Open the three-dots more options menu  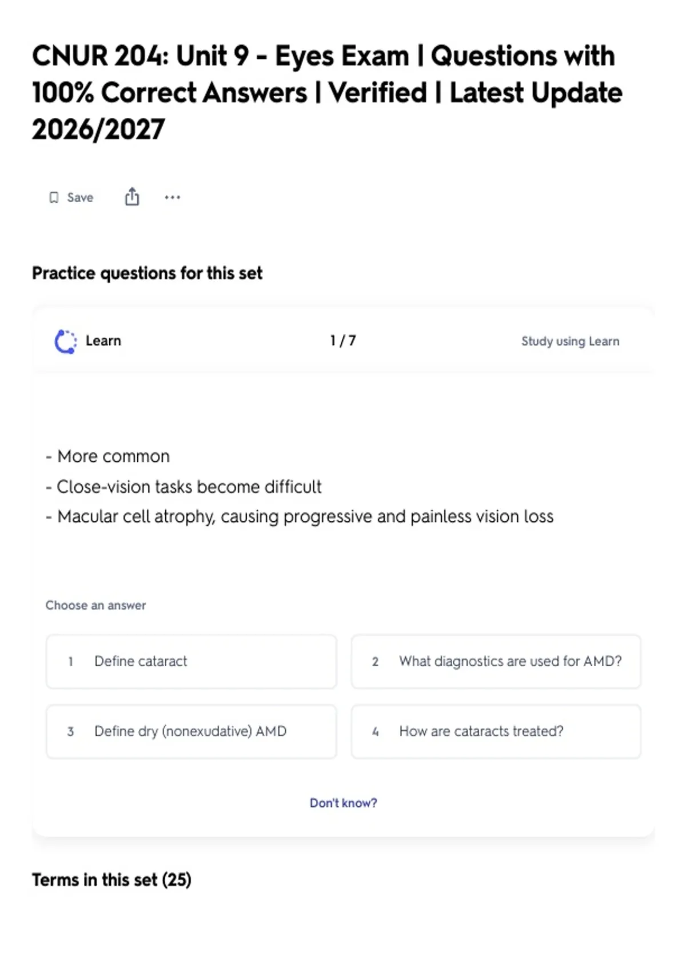(x=172, y=197)
